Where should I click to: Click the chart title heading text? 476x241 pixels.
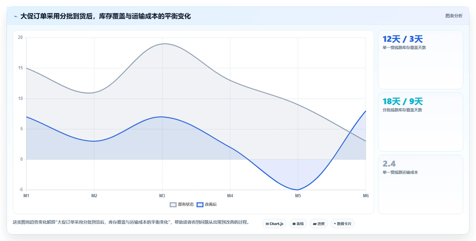tap(105, 16)
